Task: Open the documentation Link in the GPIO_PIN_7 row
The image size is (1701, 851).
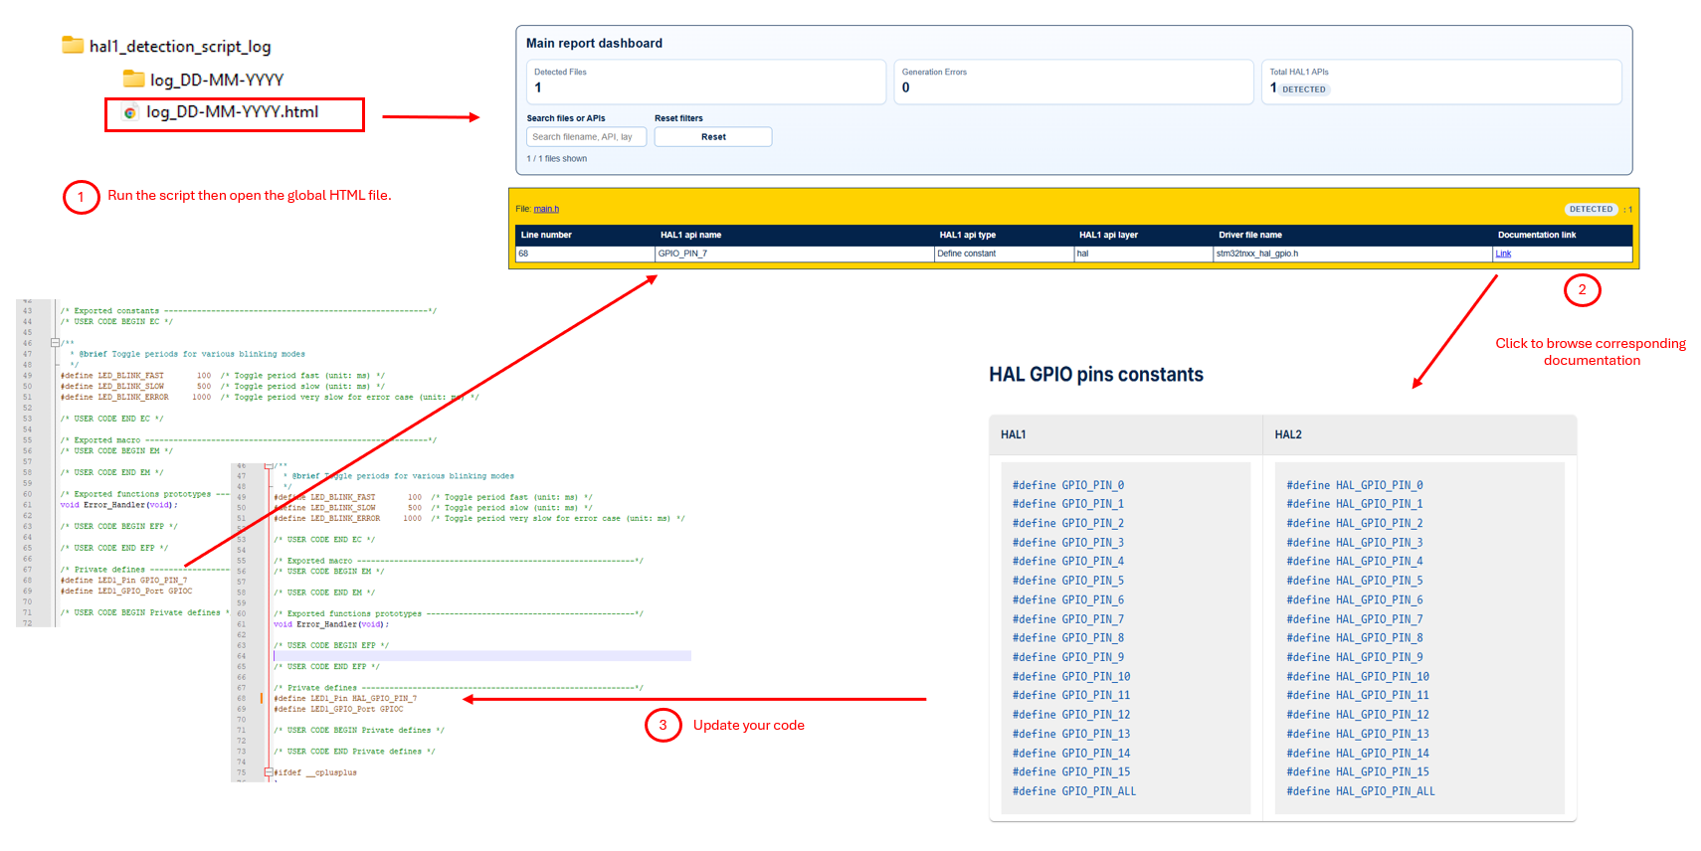Action: click(x=1503, y=254)
